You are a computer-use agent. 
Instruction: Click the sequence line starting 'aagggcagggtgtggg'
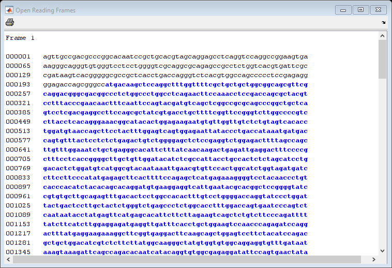(x=175, y=66)
